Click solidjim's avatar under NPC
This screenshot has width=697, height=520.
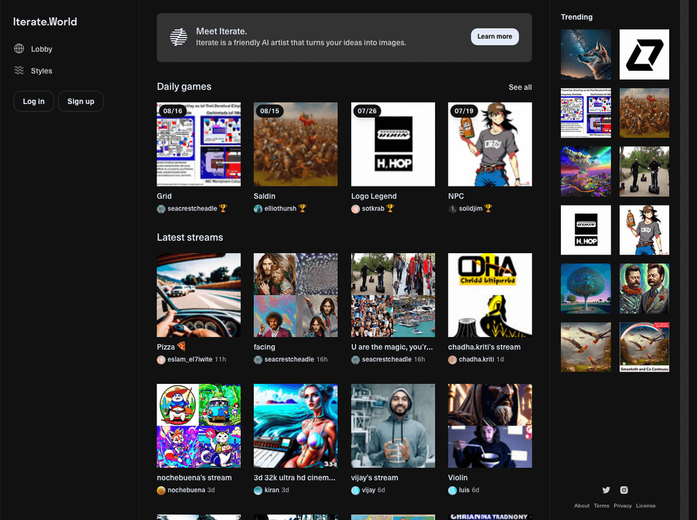point(452,209)
